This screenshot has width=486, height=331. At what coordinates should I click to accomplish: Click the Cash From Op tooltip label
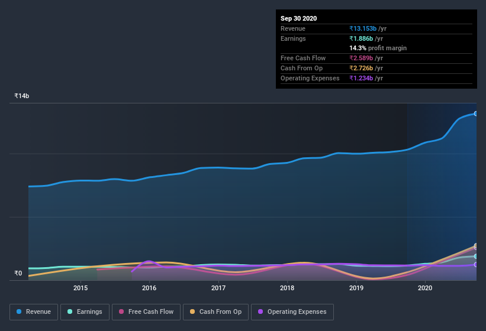tap(301, 68)
